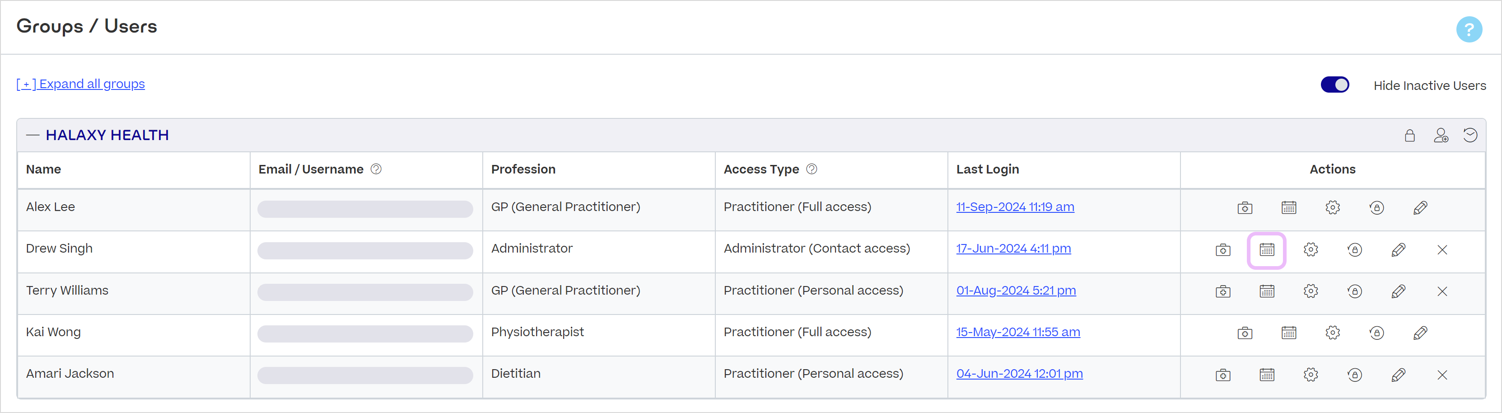Image resolution: width=1502 pixels, height=413 pixels.
Task: Collapse the Halaxy Health group
Action: (x=33, y=135)
